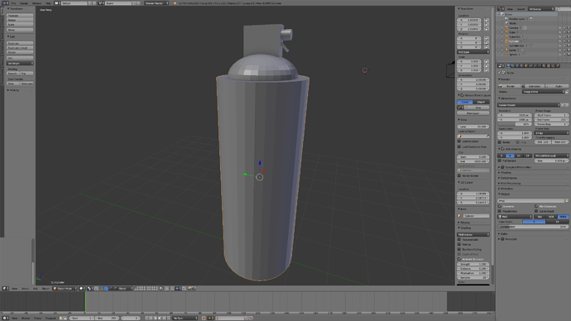
Task: Open the No Sync dropdown in timeline
Action: click(x=185, y=318)
